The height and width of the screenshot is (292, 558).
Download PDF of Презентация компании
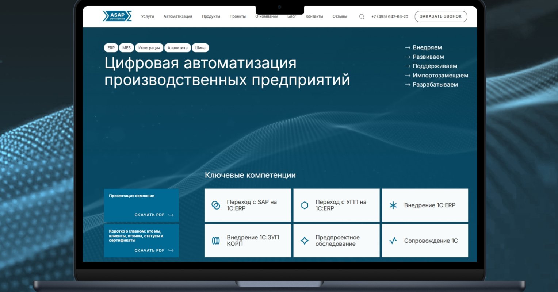(x=154, y=215)
